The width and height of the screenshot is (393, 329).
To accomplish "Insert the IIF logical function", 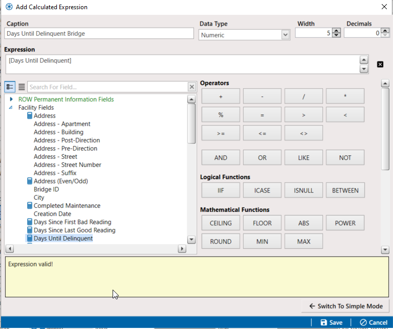I will [x=221, y=190].
